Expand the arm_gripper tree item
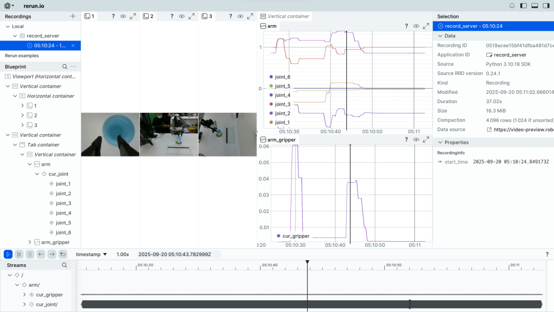This screenshot has width=554, height=312. pos(30,242)
